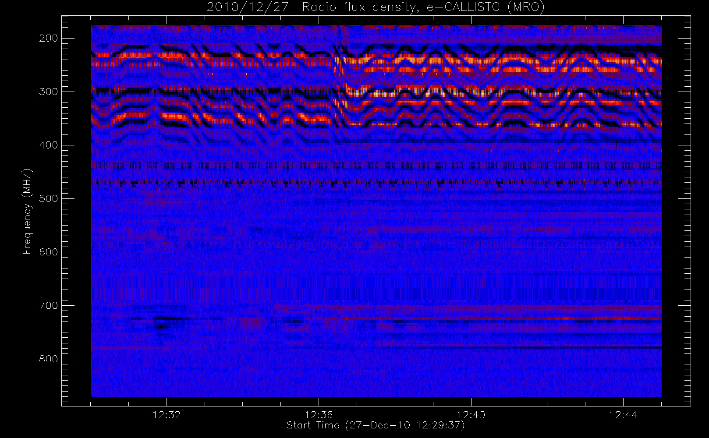Click the "Start Time (27-Dec-10 12:29:37)" x-axis label
This screenshot has height=438, width=709.
376,425
